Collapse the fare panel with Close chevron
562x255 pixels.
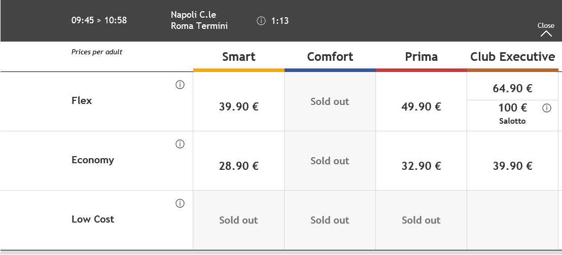point(546,30)
